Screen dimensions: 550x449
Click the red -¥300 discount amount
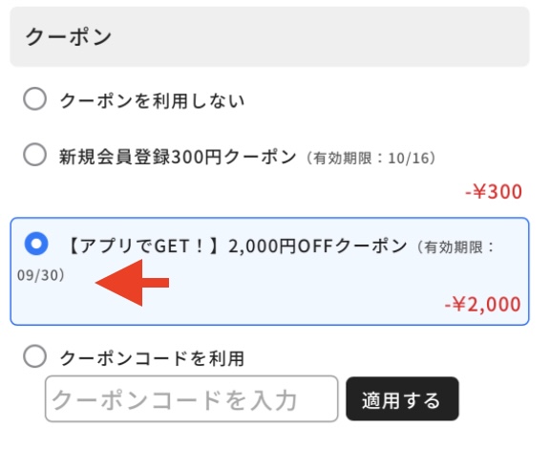[494, 192]
